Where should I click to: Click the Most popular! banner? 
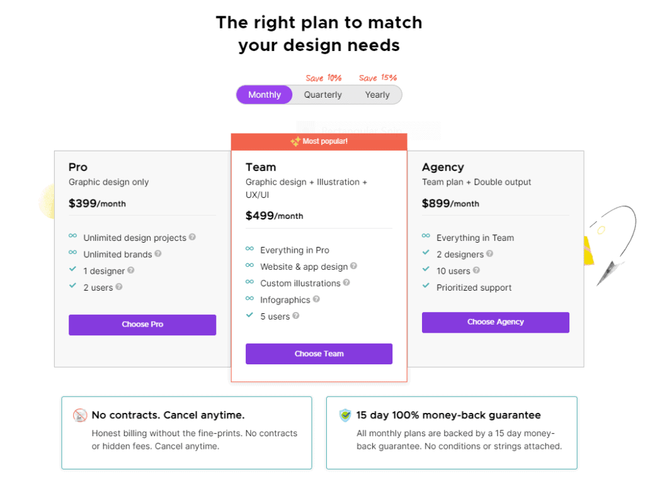point(319,142)
